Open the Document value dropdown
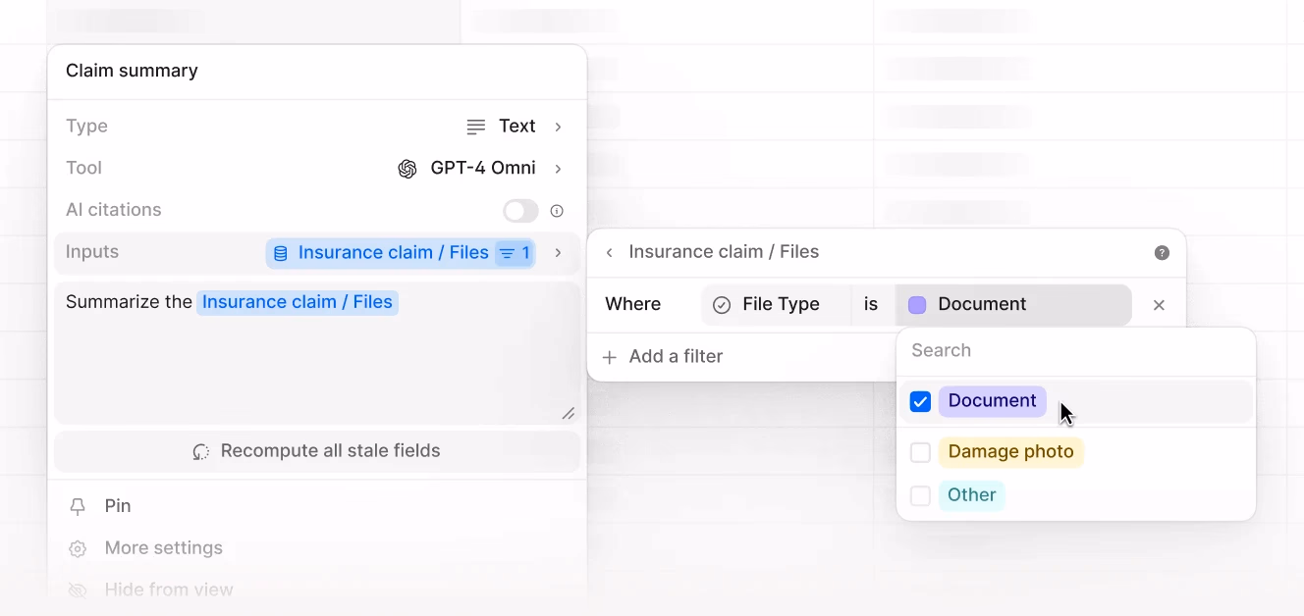The height and width of the screenshot is (616, 1304). pos(1013,305)
